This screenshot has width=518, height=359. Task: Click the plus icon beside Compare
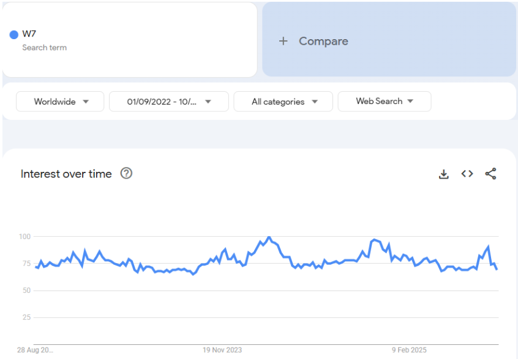(x=283, y=41)
